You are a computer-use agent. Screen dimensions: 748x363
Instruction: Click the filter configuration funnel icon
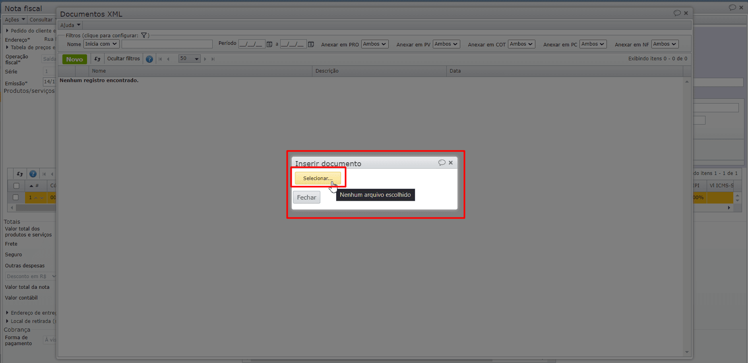coord(144,35)
